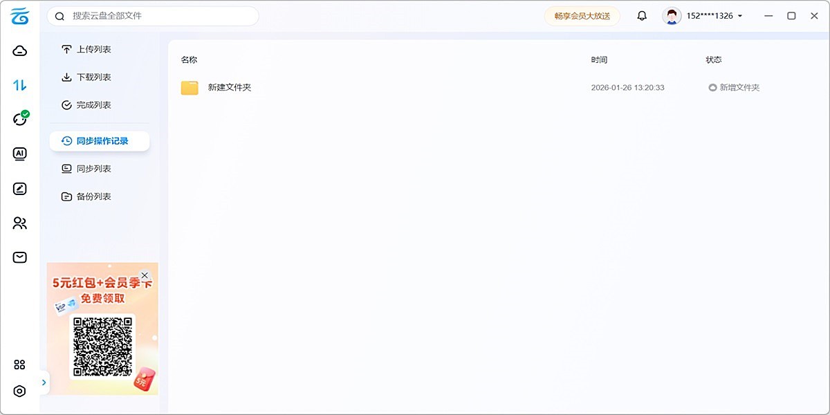This screenshot has width=830, height=415.
Task: Open the notes editing feature
Action: pos(19,188)
